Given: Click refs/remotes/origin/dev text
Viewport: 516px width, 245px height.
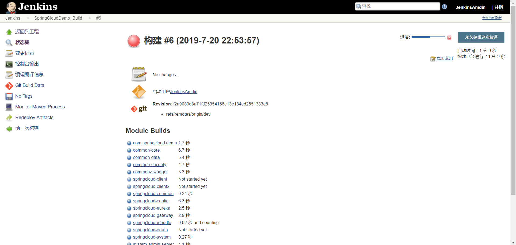Looking at the screenshot, I should [x=188, y=114].
